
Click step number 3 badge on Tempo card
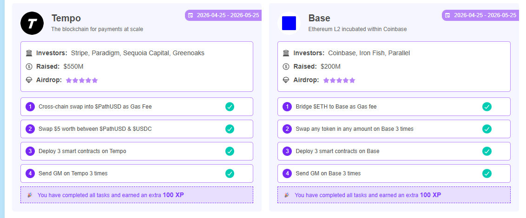30,151
